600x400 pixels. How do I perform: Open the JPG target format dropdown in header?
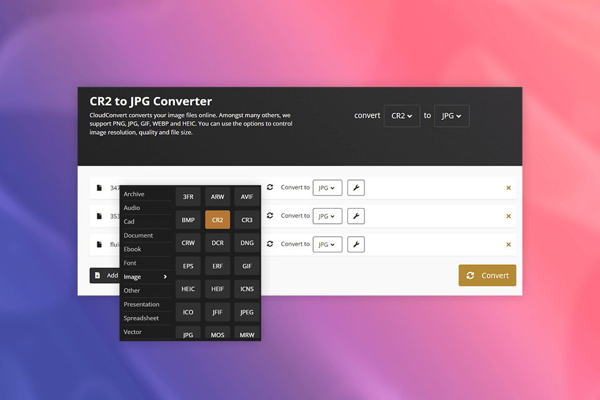coord(451,116)
